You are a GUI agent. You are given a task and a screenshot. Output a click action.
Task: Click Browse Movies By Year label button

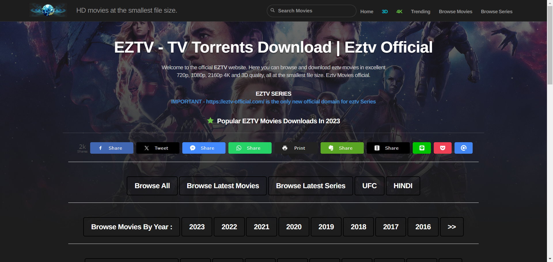coord(132,227)
